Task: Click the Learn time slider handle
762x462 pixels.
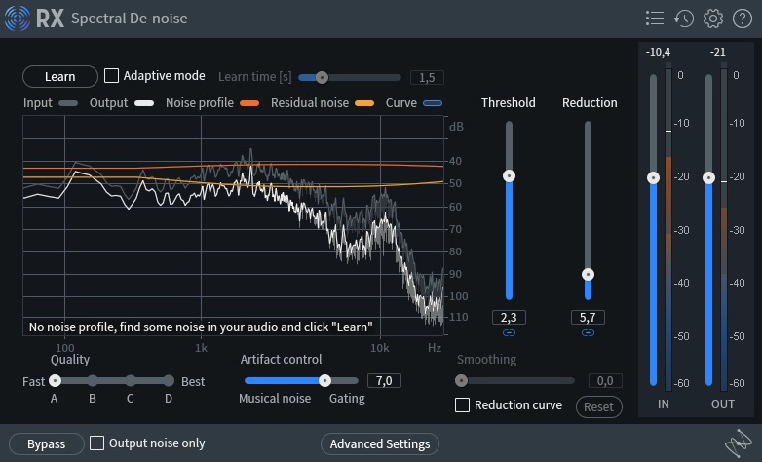Action: [322, 77]
